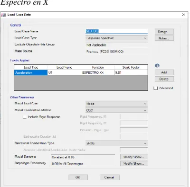Select the Acceleration load type cell
The width and height of the screenshot is (190, 187).
[31, 73]
